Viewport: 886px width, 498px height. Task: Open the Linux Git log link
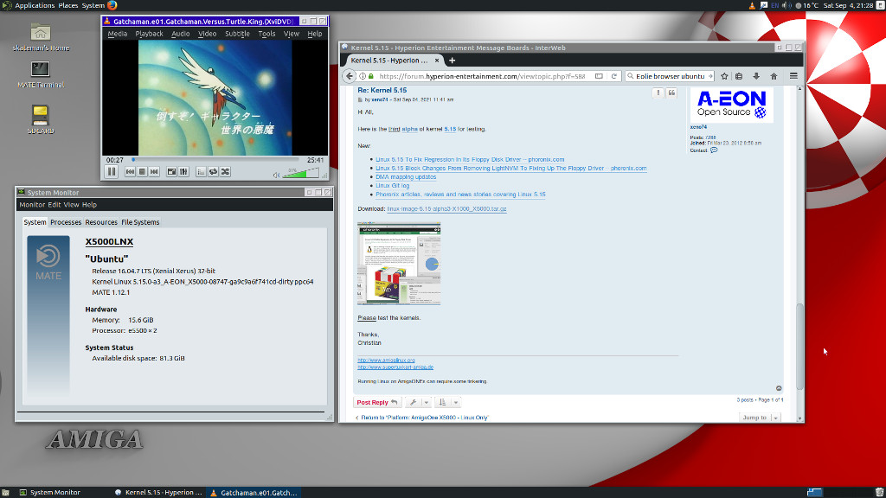point(393,186)
